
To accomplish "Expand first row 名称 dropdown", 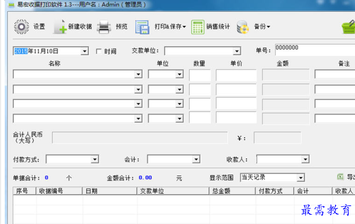I will pyautogui.click(x=138, y=74).
